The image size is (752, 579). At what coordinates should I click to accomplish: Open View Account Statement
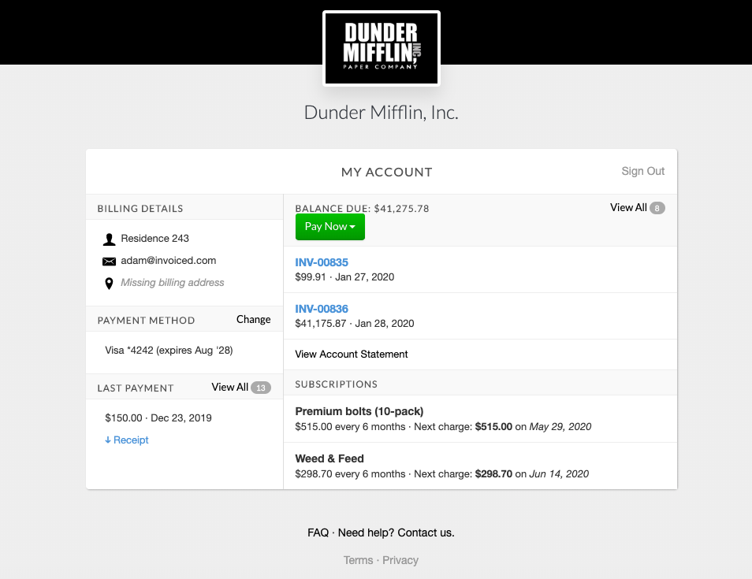pyautogui.click(x=351, y=354)
